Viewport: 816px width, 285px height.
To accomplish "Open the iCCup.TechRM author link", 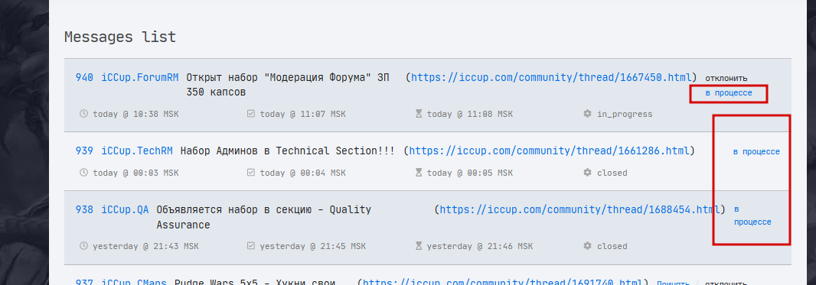I will 137,151.
